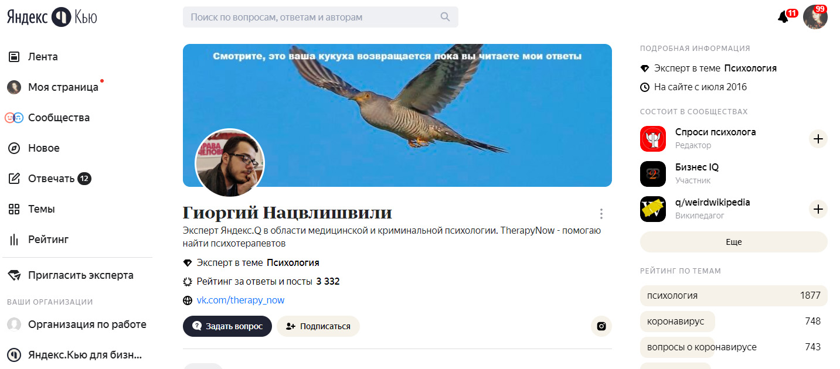Join q/weirdwikipedia community with plus icon
The image size is (840, 369).
coord(818,209)
